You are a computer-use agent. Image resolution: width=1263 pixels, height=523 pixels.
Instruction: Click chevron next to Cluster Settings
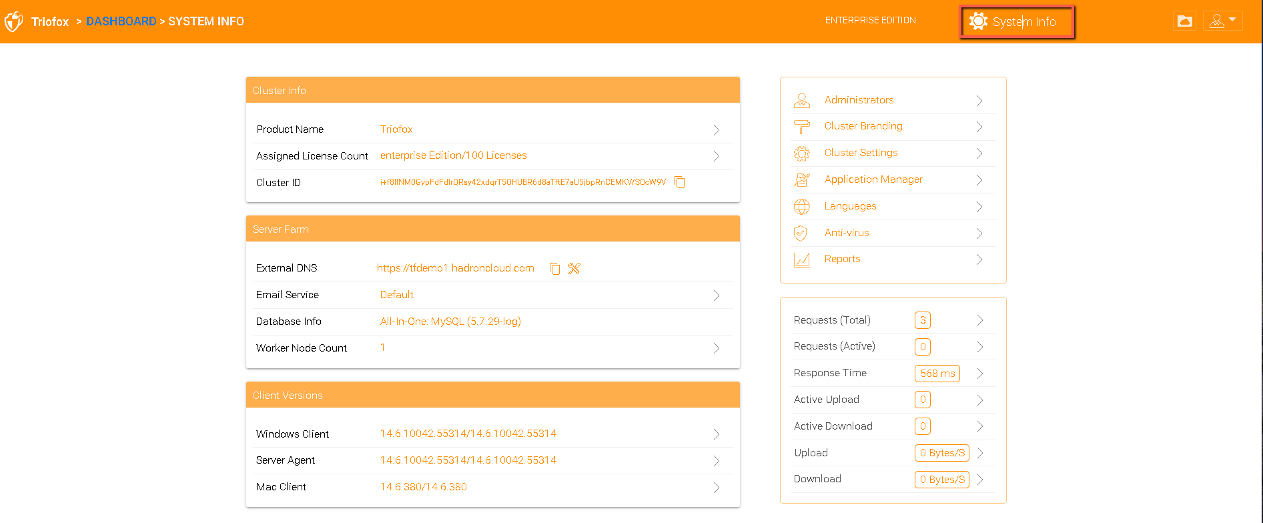pos(979,153)
